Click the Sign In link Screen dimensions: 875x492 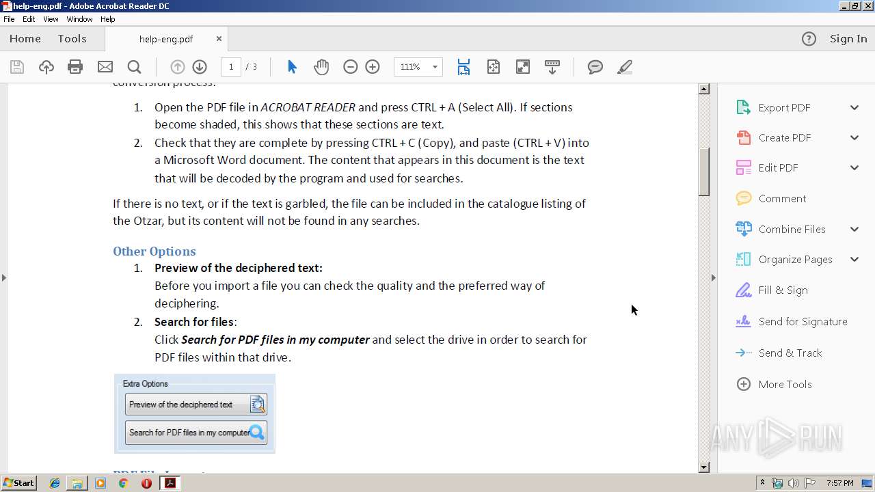coord(848,39)
